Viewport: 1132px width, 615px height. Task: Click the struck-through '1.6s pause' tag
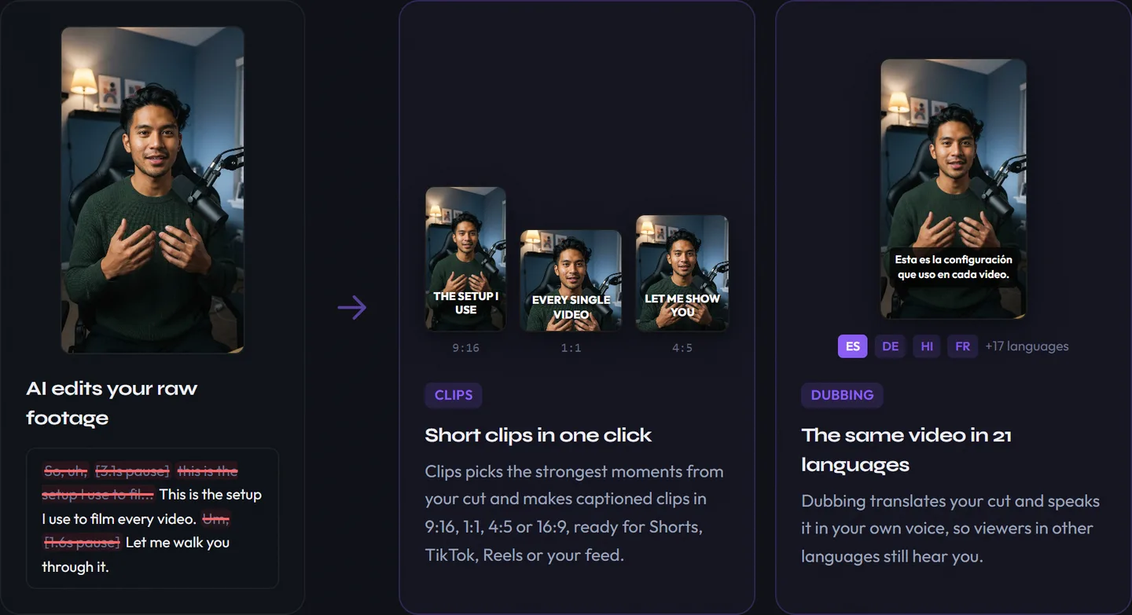pos(82,542)
